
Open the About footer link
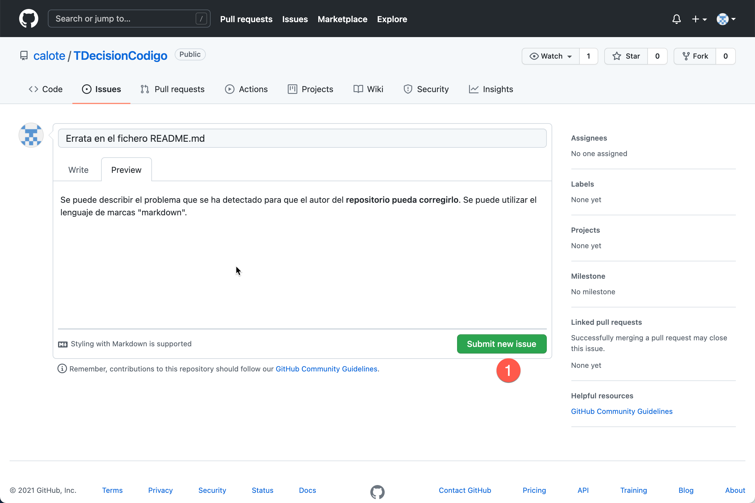(735, 490)
